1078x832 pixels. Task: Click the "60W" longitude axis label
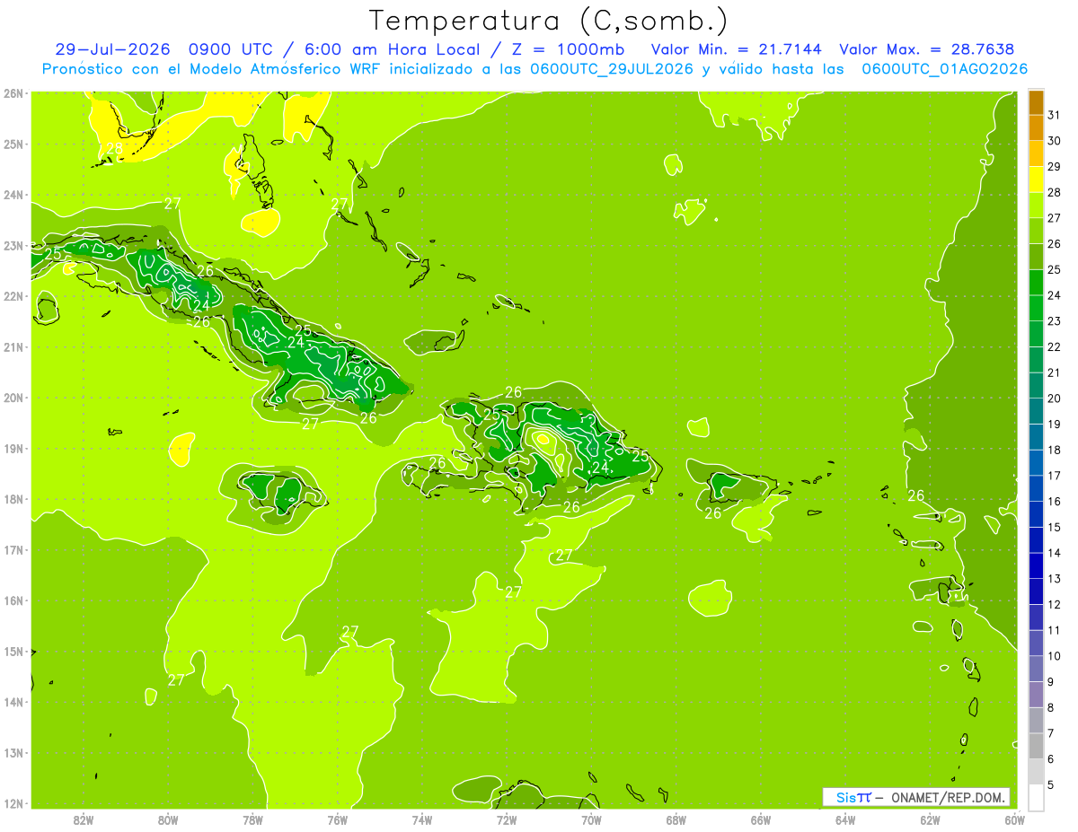pyautogui.click(x=1015, y=819)
